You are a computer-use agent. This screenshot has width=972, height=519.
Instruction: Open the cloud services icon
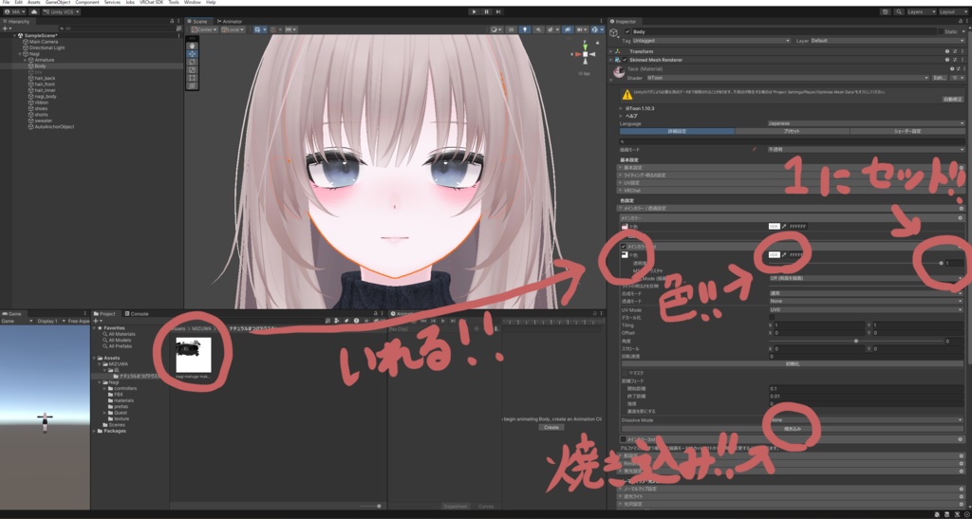click(x=33, y=11)
